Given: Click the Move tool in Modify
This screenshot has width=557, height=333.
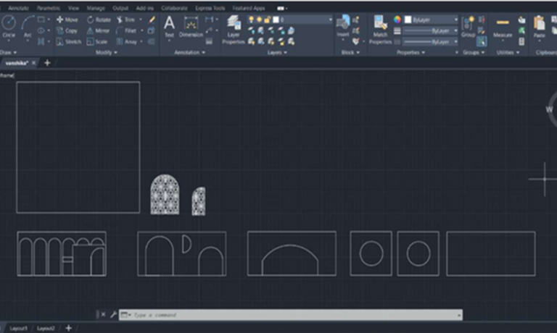Looking at the screenshot, I should coord(67,20).
